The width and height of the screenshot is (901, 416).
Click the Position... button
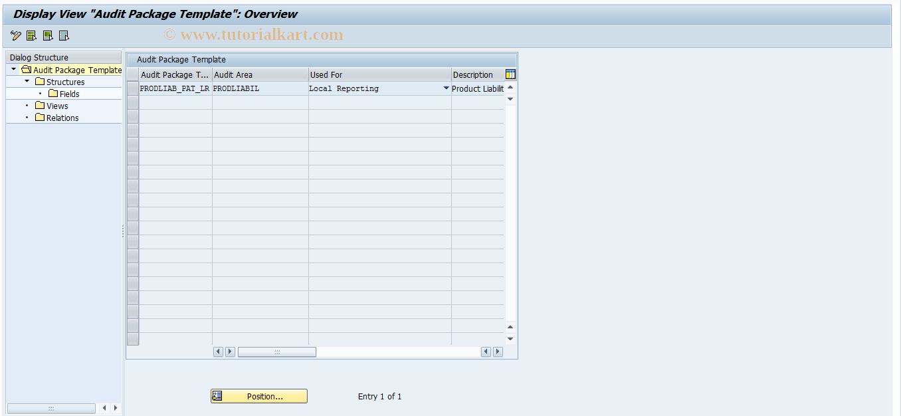click(x=259, y=396)
